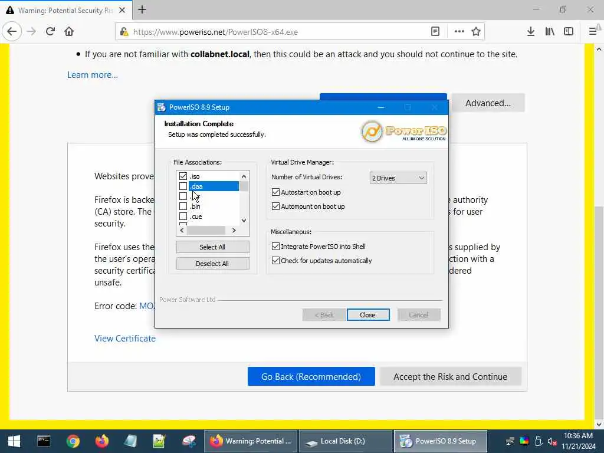Open Firefox library icon

click(550, 32)
